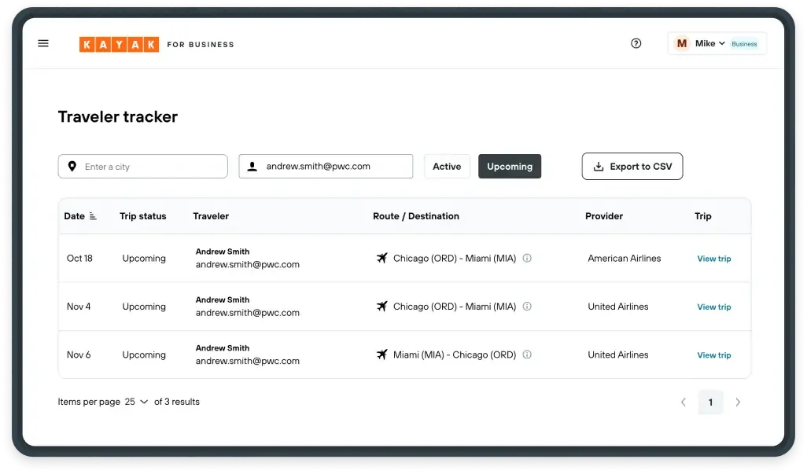807x474 pixels.
Task: Open route info icon for Nov 4 flight
Action: [527, 307]
